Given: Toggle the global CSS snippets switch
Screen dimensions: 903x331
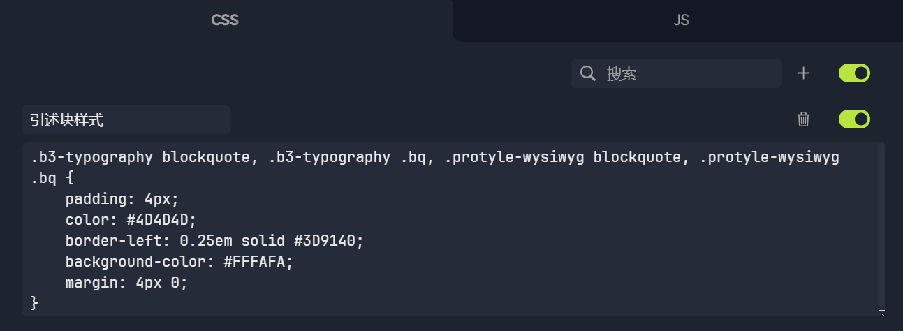Looking at the screenshot, I should pyautogui.click(x=854, y=73).
